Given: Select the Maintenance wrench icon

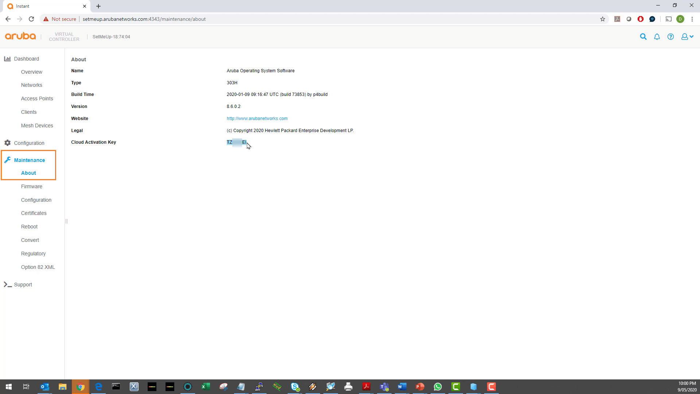Looking at the screenshot, I should pos(7,159).
